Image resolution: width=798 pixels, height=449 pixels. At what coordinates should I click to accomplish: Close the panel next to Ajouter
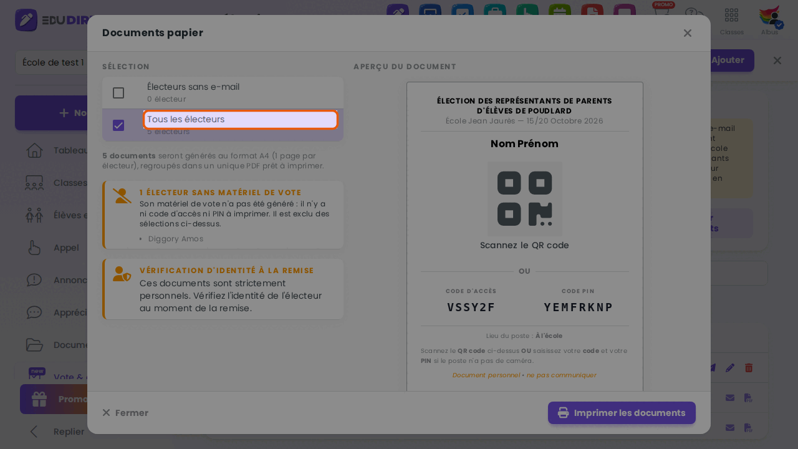[x=777, y=60]
